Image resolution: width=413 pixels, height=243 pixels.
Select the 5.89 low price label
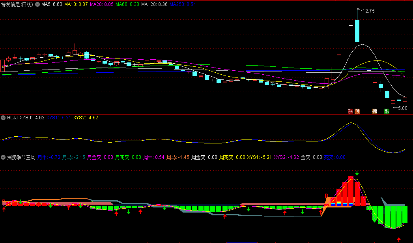(402, 108)
